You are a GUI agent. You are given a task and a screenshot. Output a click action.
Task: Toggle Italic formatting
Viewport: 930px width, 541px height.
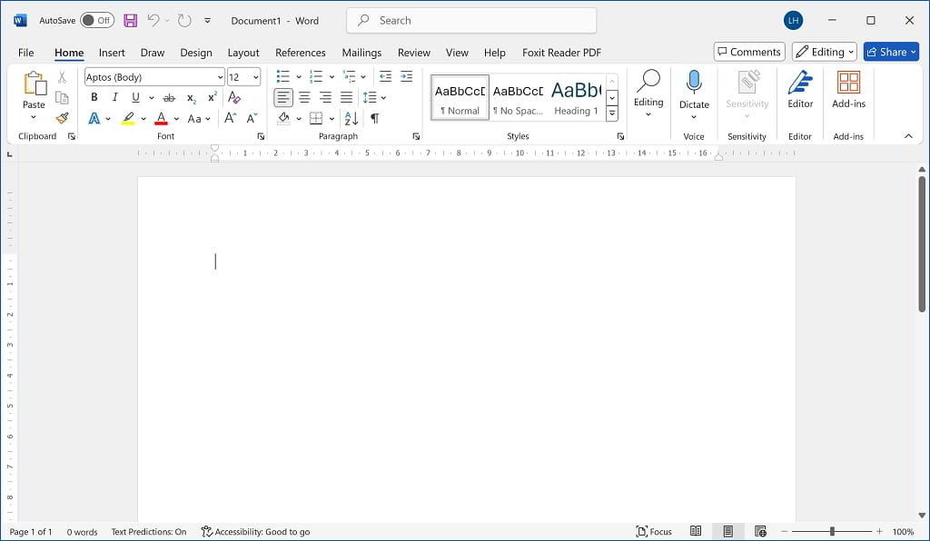115,98
